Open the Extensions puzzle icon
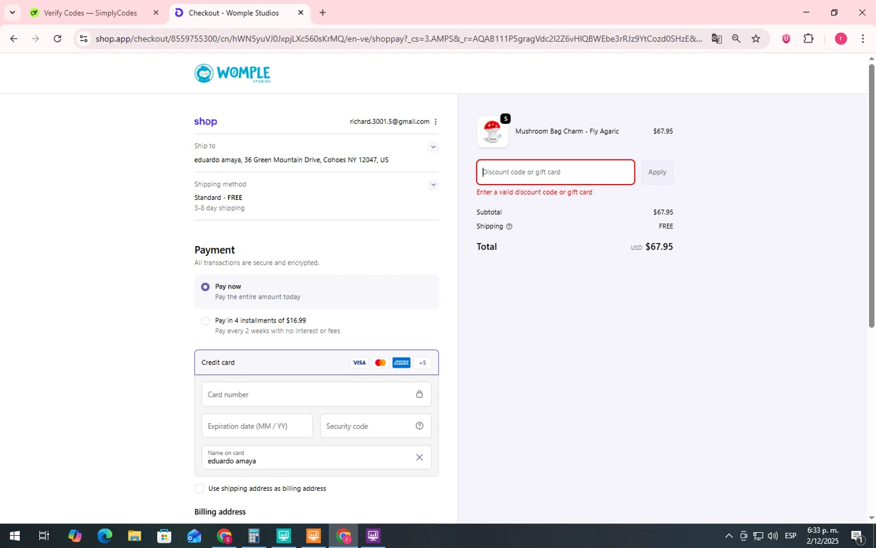The width and height of the screenshot is (876, 548). click(x=808, y=39)
